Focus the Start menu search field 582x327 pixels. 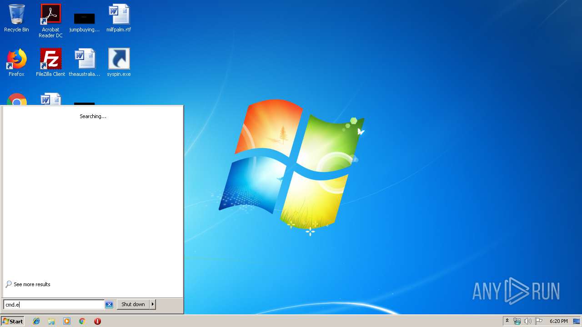[x=54, y=305]
